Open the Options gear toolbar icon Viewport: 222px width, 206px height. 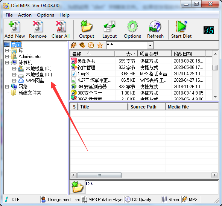pos(132,27)
